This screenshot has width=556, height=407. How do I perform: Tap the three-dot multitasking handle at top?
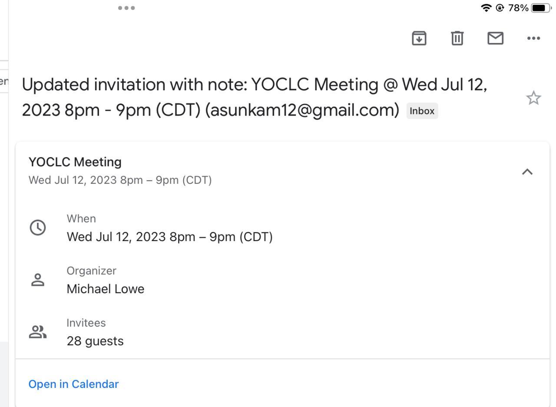[126, 8]
